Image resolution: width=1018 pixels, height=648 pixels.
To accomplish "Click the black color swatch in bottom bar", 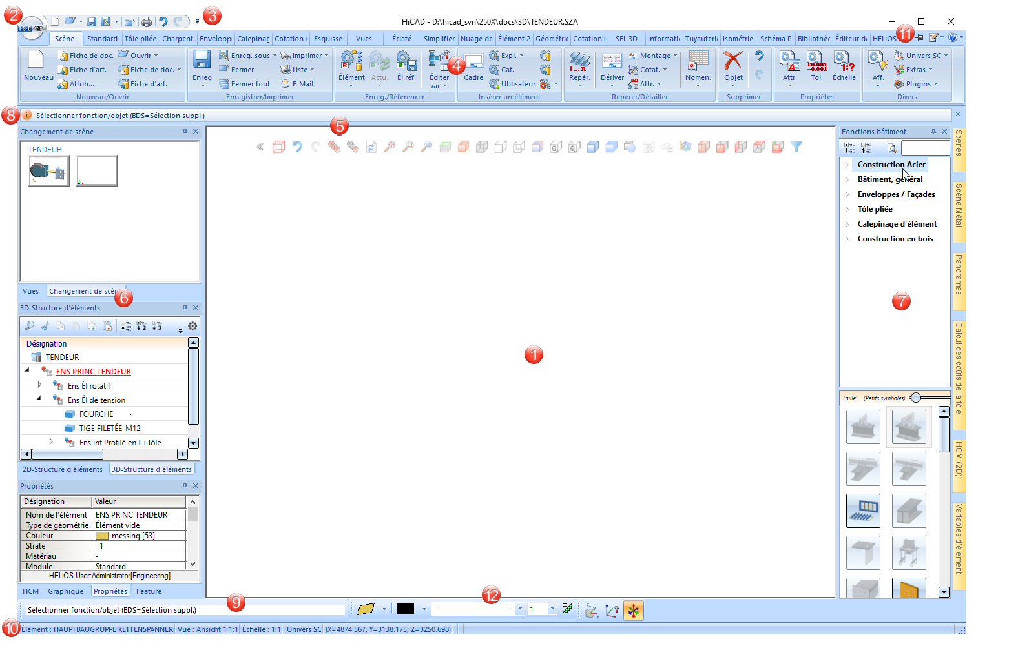I will coord(406,609).
